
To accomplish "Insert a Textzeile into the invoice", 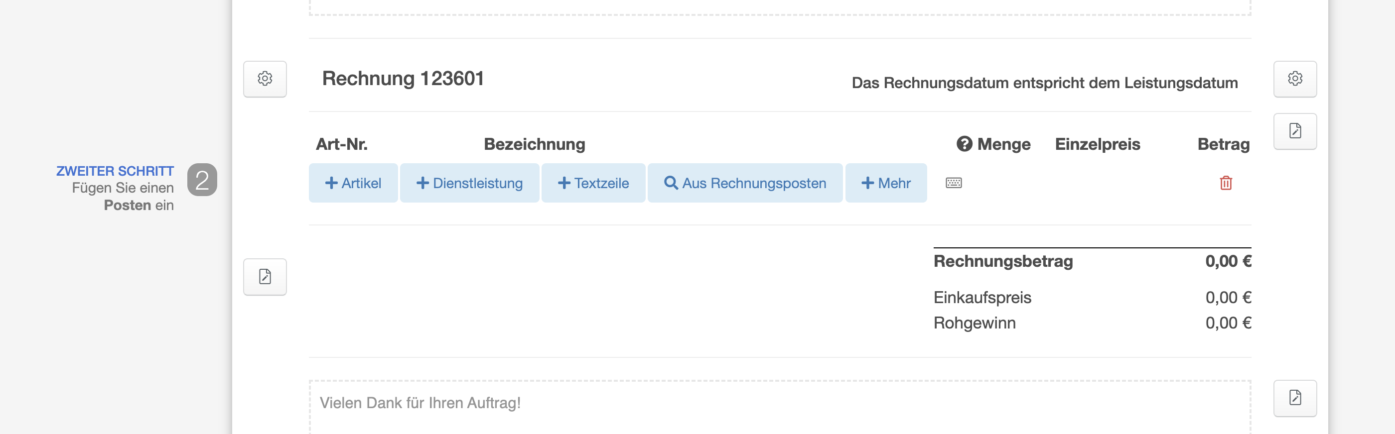I will [593, 183].
